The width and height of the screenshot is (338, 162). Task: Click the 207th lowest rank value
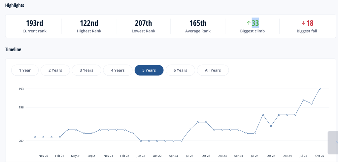(x=143, y=23)
